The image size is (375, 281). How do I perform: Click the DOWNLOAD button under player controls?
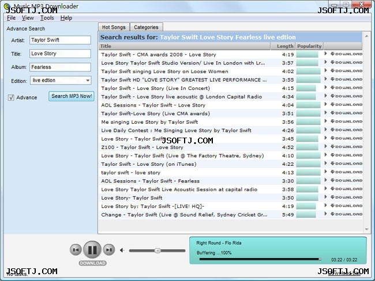[x=92, y=263]
